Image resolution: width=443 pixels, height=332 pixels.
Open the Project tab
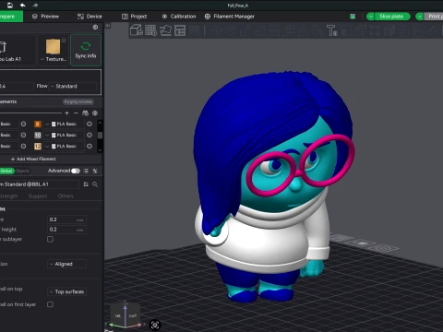pos(135,17)
